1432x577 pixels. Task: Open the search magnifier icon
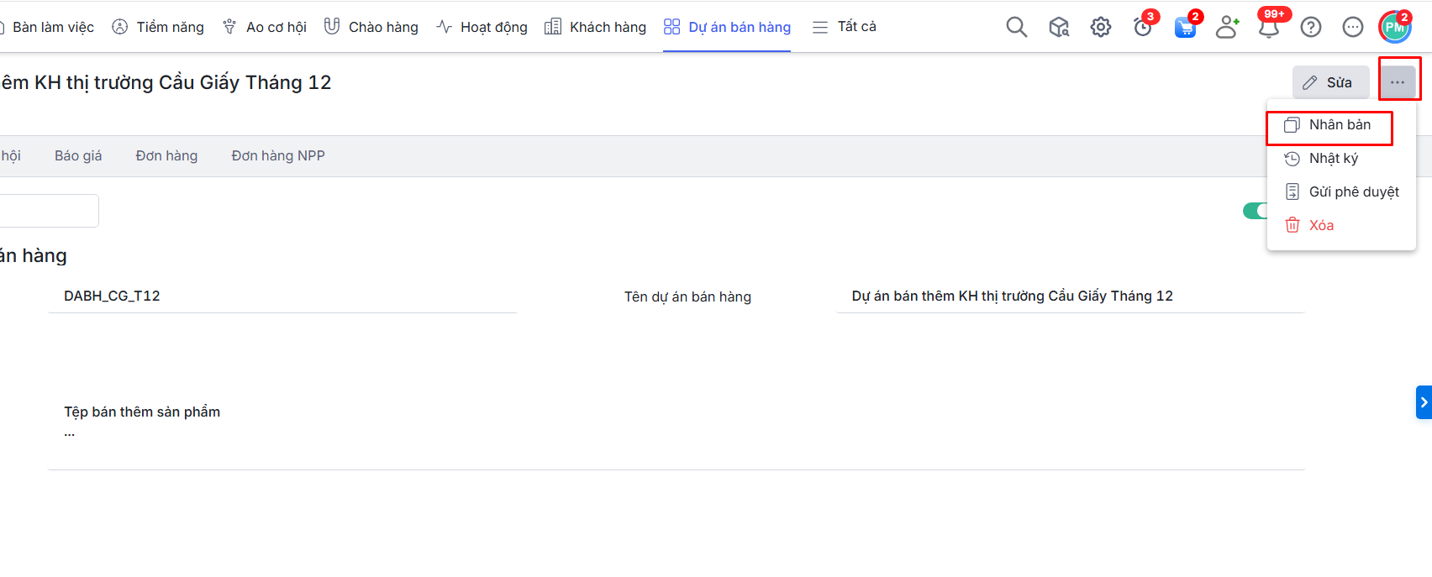[x=1016, y=27]
